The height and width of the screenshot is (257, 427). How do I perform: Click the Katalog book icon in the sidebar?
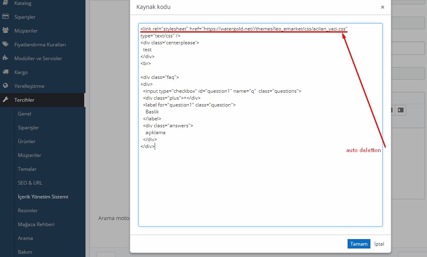coord(5,2)
